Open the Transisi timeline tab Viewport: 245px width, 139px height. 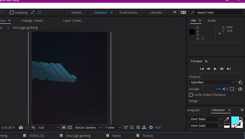[x=148, y=136]
